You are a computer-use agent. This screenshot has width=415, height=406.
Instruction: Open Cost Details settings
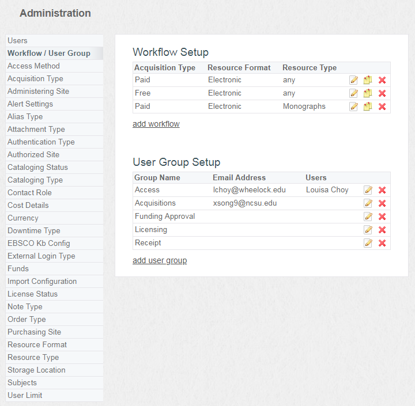(x=54, y=206)
